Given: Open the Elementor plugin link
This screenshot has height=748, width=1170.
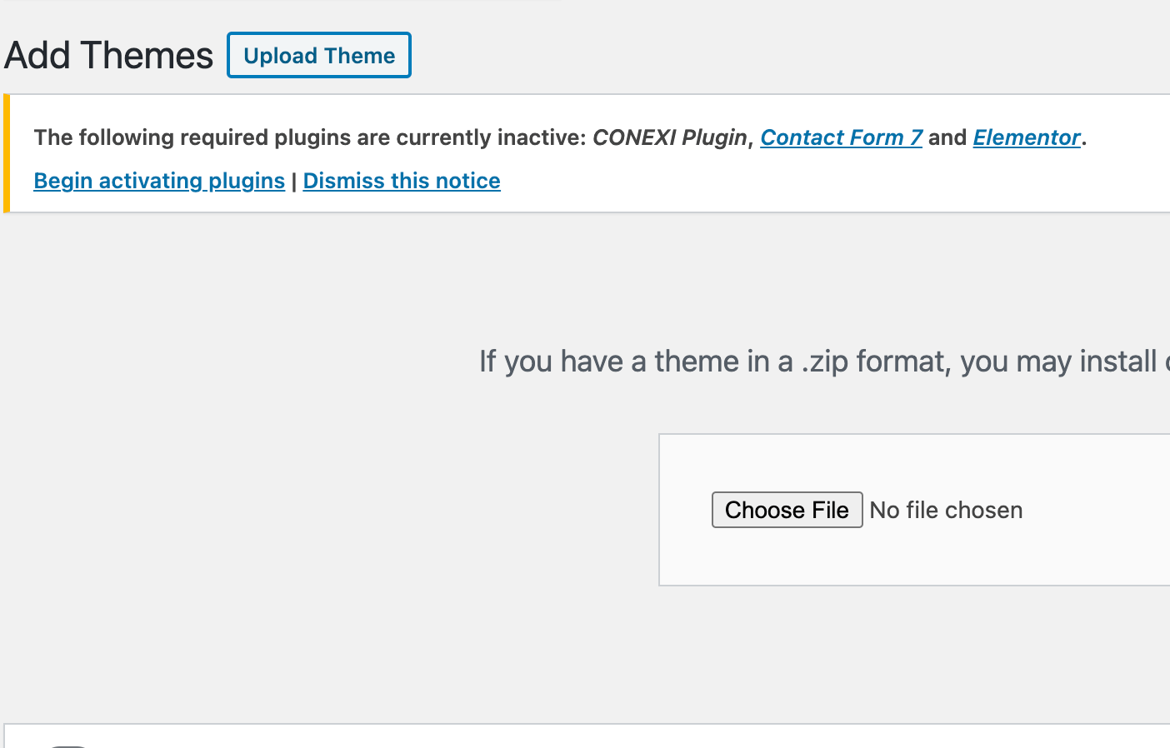Looking at the screenshot, I should 1026,137.
